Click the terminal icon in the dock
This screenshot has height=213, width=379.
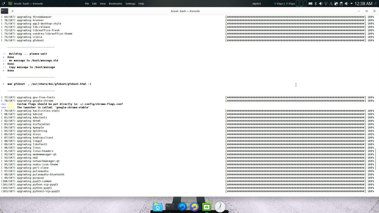click(x=170, y=207)
